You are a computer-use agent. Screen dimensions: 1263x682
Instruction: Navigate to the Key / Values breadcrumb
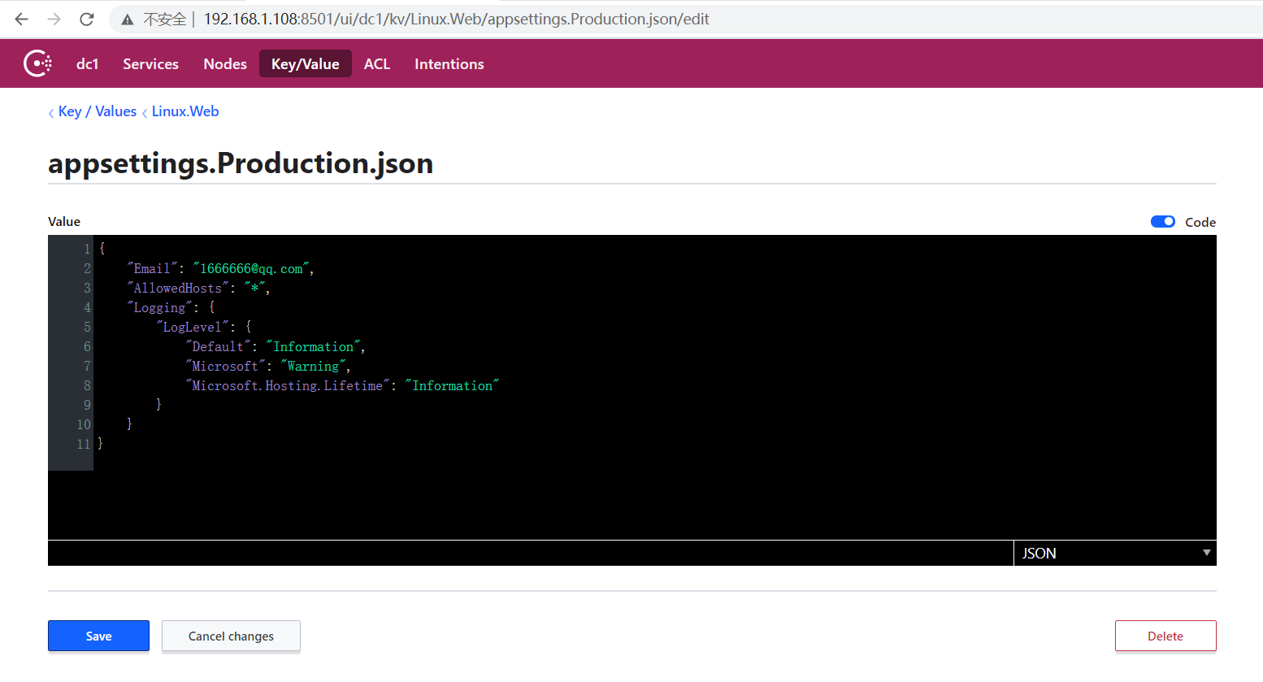pos(98,111)
